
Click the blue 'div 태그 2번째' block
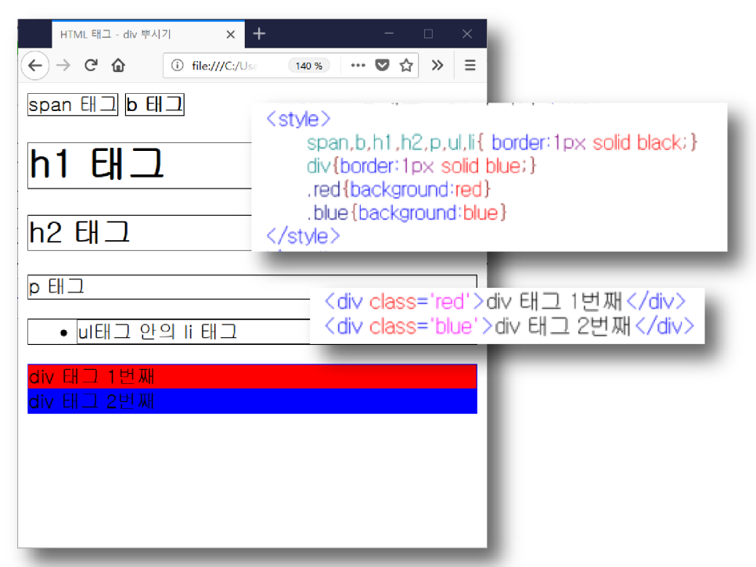coord(252,400)
